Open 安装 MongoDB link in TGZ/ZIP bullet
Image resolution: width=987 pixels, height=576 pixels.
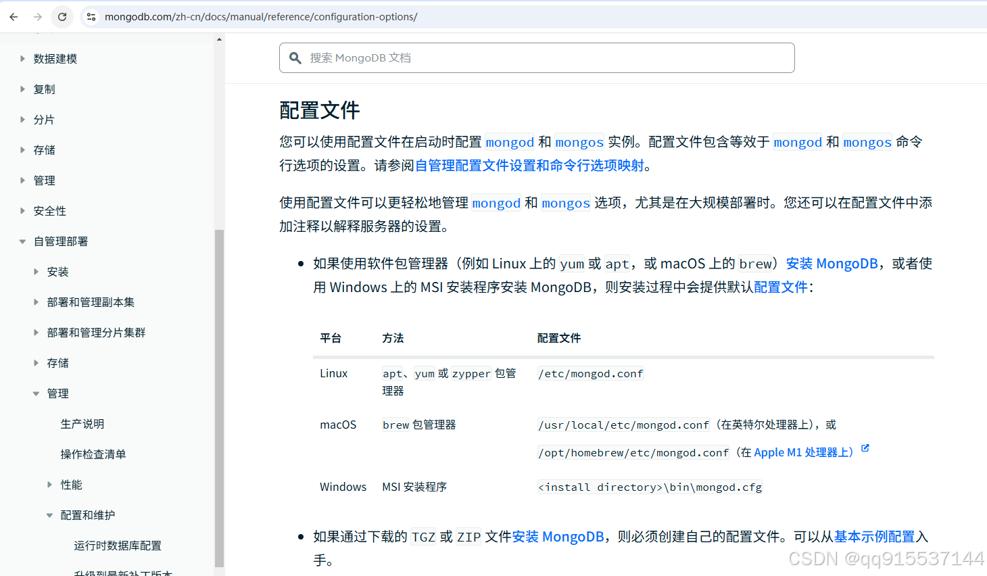[558, 537]
